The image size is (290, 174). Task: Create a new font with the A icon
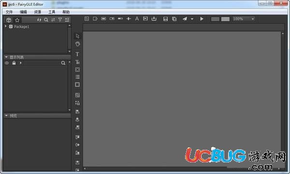point(137,19)
